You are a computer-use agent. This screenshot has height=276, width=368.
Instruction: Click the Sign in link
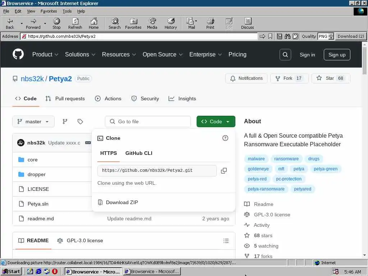pos(307,55)
